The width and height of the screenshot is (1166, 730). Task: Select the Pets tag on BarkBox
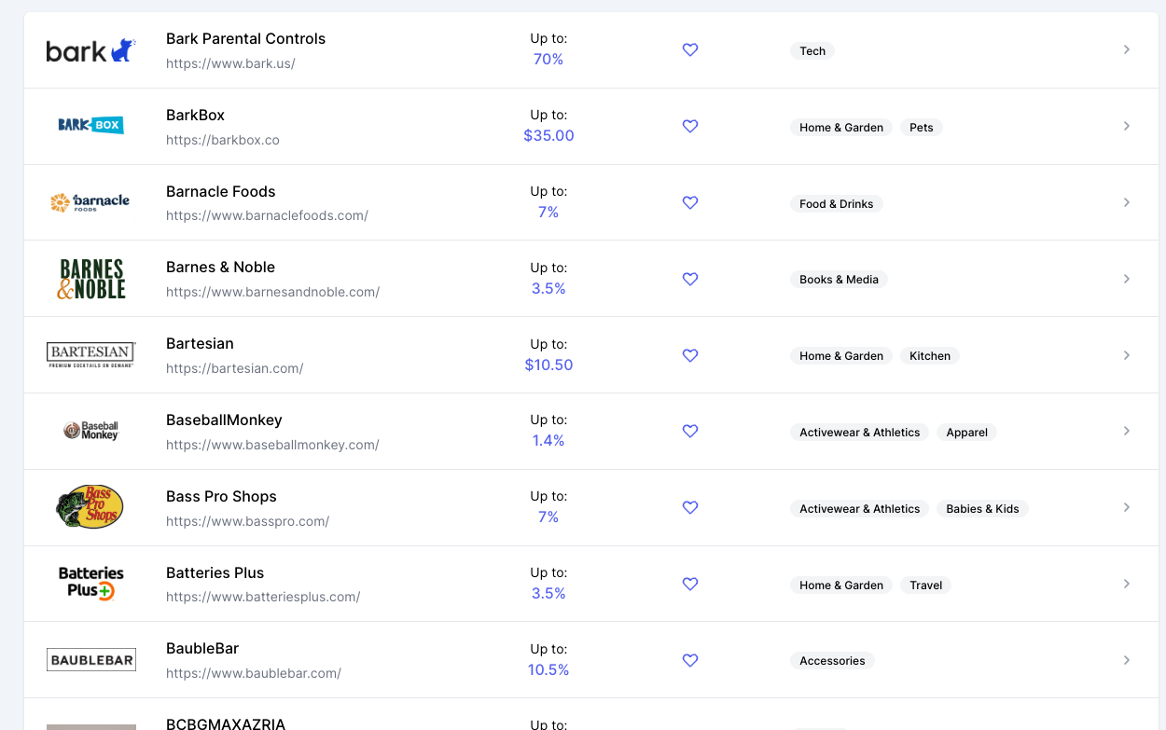click(921, 128)
